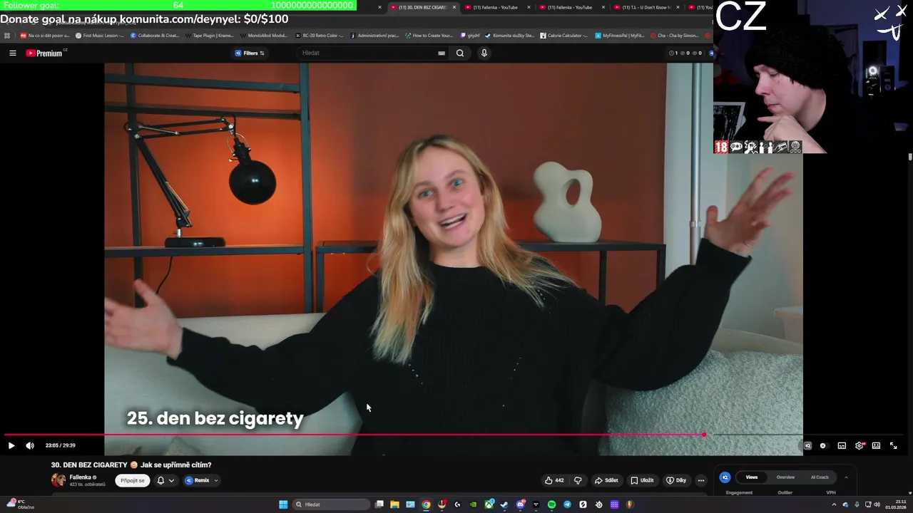Switch to the first Fallenka - YouTube tab

click(496, 7)
